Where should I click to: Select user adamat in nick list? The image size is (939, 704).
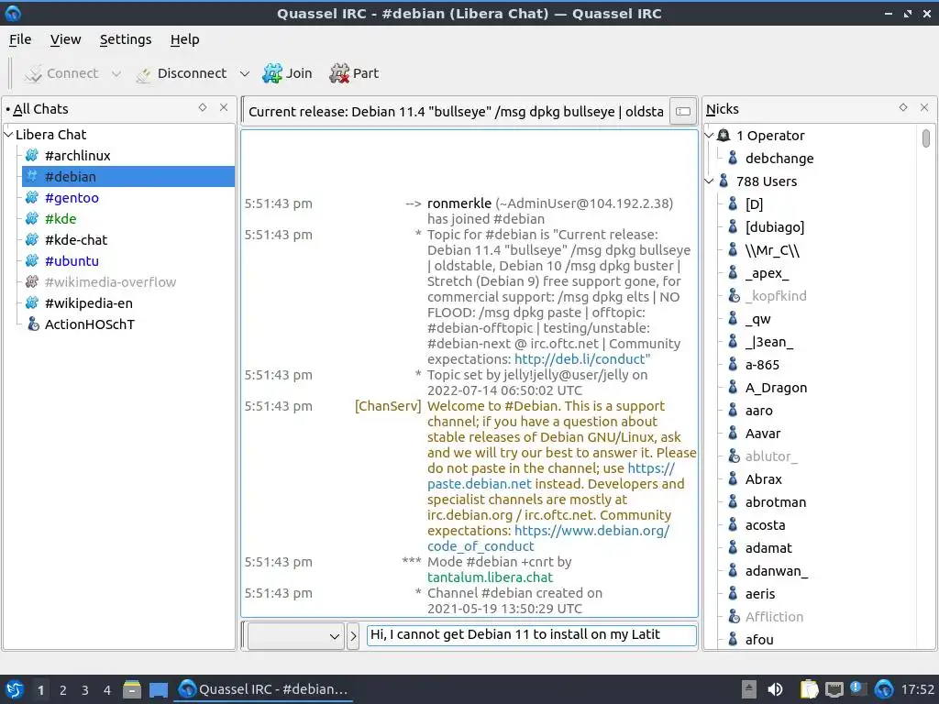point(768,548)
